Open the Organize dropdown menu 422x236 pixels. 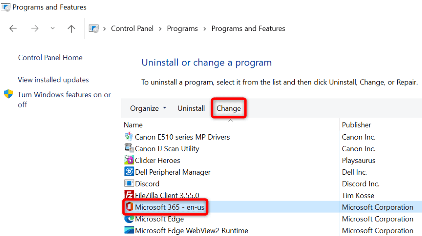[x=148, y=108]
